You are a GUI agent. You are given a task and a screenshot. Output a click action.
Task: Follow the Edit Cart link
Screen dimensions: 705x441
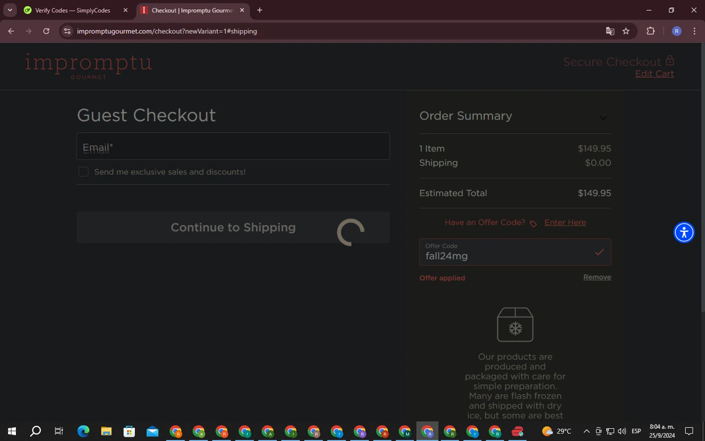[x=654, y=74]
